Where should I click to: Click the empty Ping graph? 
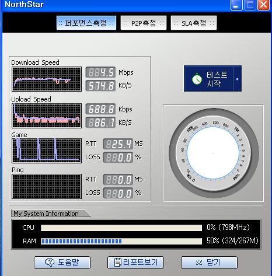point(47,186)
